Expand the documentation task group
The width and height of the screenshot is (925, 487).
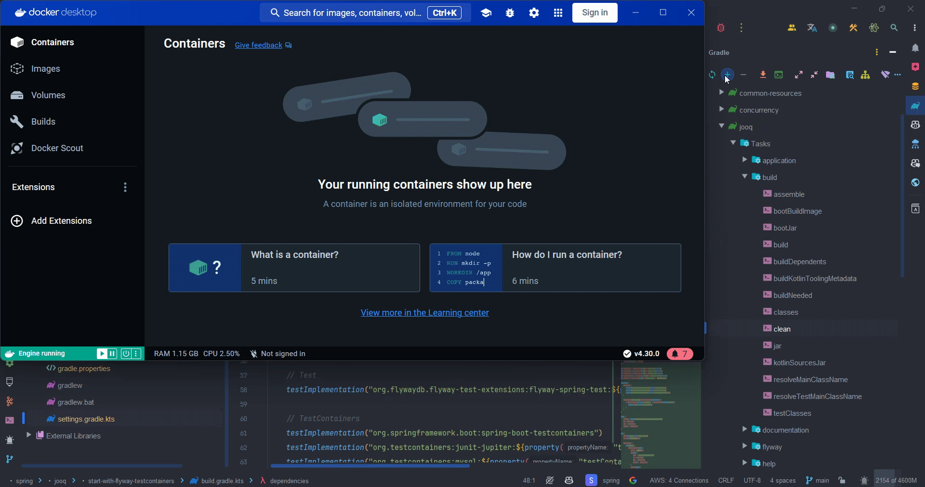pos(744,429)
